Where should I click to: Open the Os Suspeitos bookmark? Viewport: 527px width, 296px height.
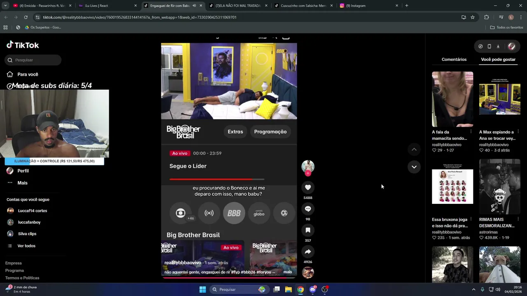(43, 28)
